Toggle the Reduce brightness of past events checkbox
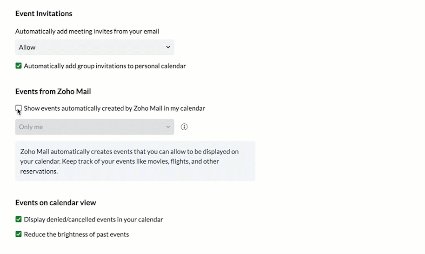Viewport: 425px width, 254px height. pos(19,234)
